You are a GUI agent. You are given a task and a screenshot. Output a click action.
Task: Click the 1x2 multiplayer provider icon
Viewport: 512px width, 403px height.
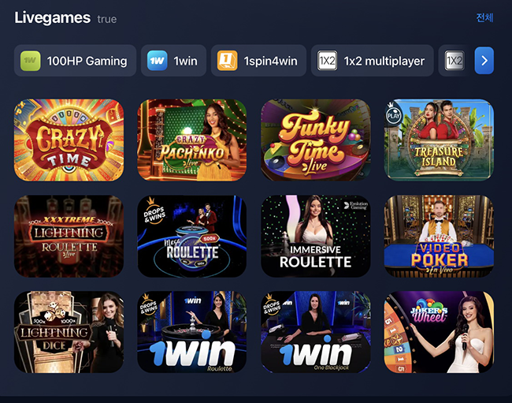pyautogui.click(x=327, y=61)
